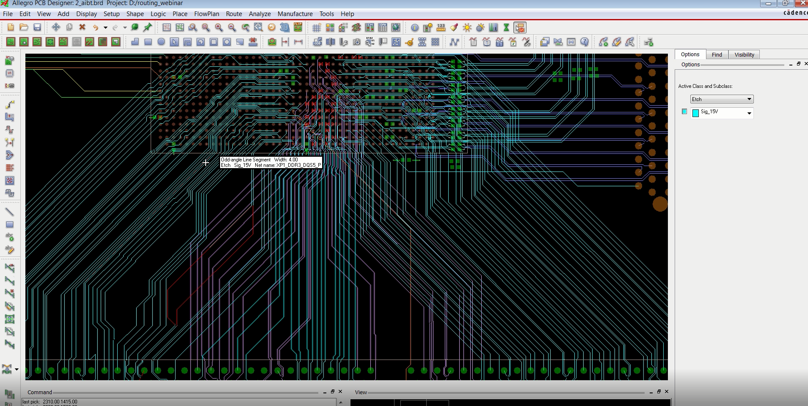The height and width of the screenshot is (406, 808).
Task: Close the View window pane
Action: click(667, 392)
